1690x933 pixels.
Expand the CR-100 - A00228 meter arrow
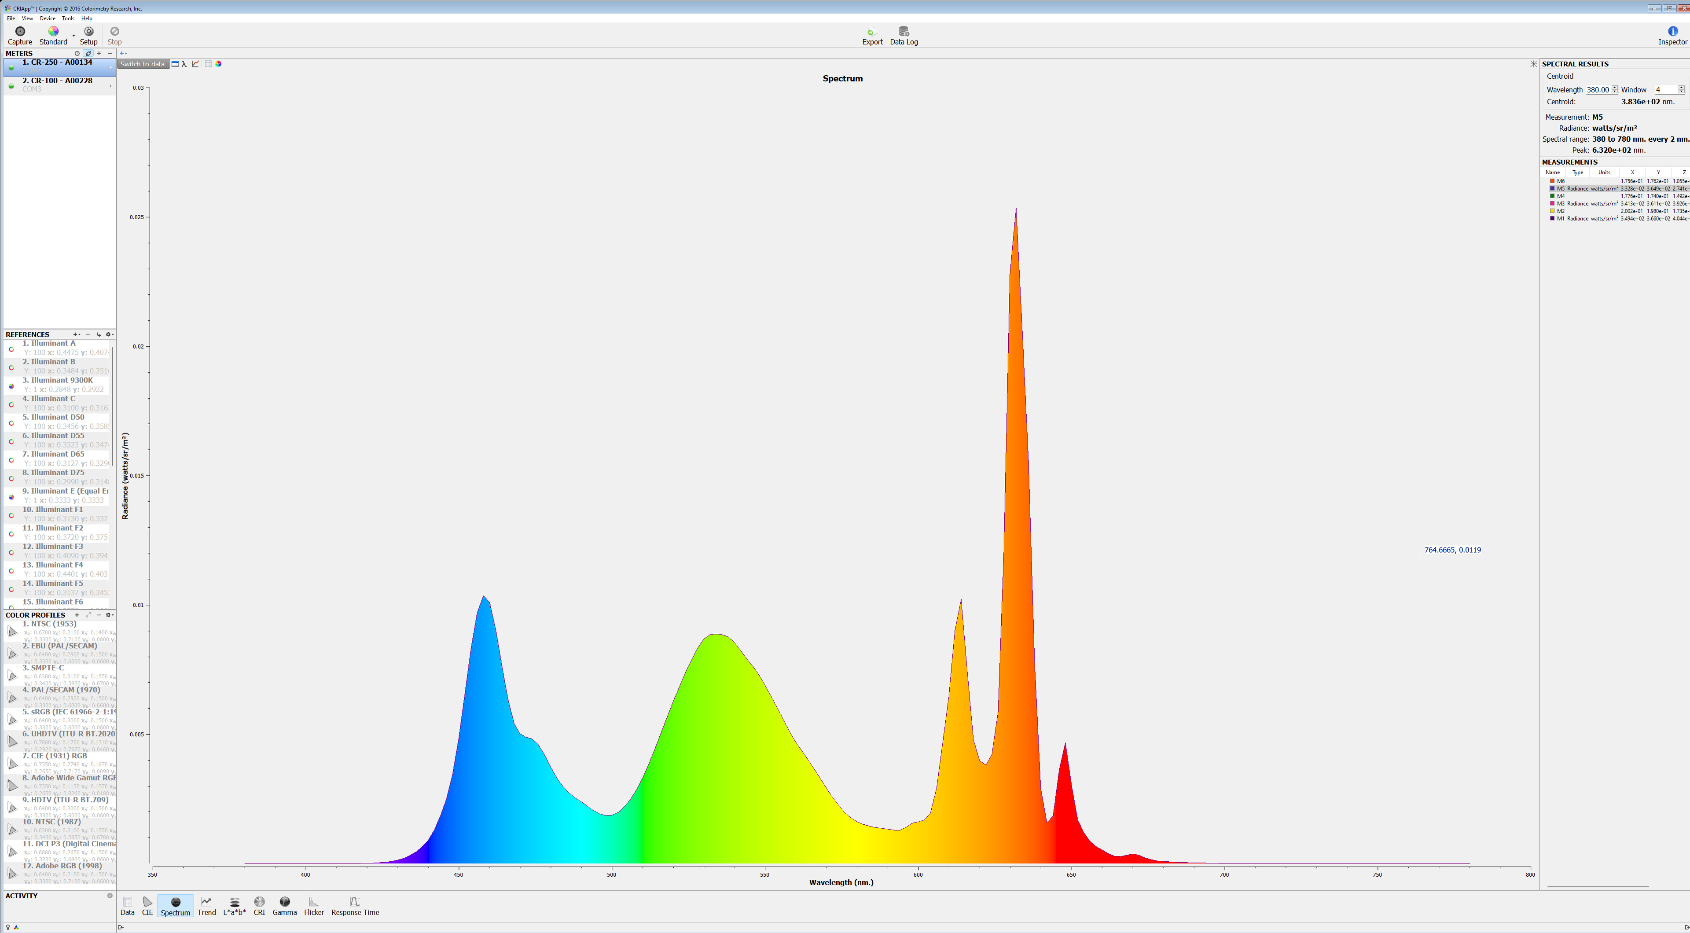[x=110, y=85]
